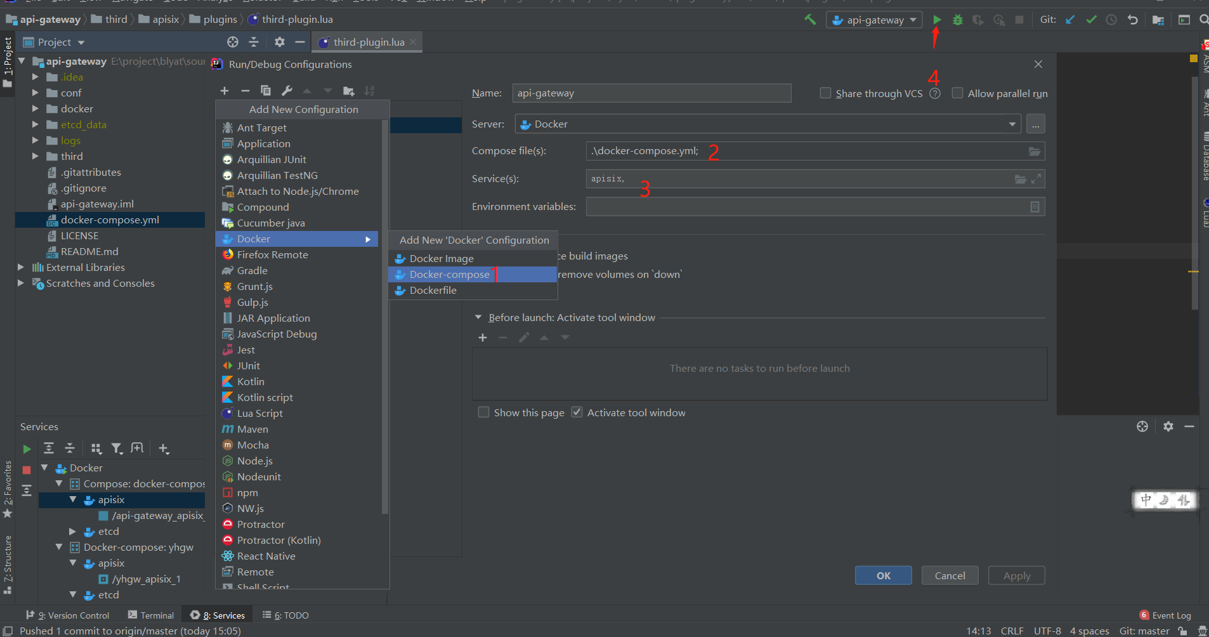Open the Event Log
Viewport: 1209px width, 637px height.
click(x=1165, y=615)
